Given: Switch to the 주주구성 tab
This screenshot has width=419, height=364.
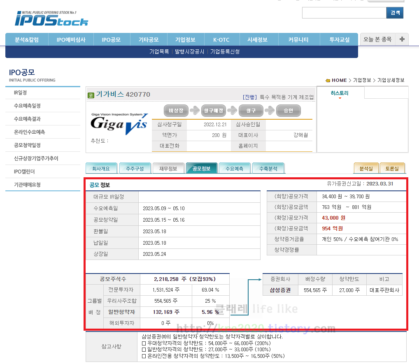Looking at the screenshot, I should 135,168.
